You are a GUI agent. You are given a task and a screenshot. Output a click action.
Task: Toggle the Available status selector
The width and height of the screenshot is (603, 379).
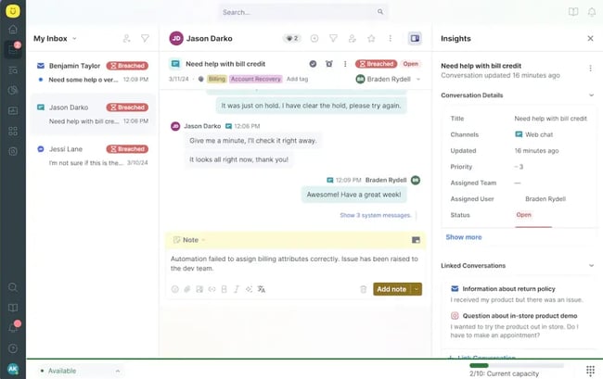click(80, 371)
